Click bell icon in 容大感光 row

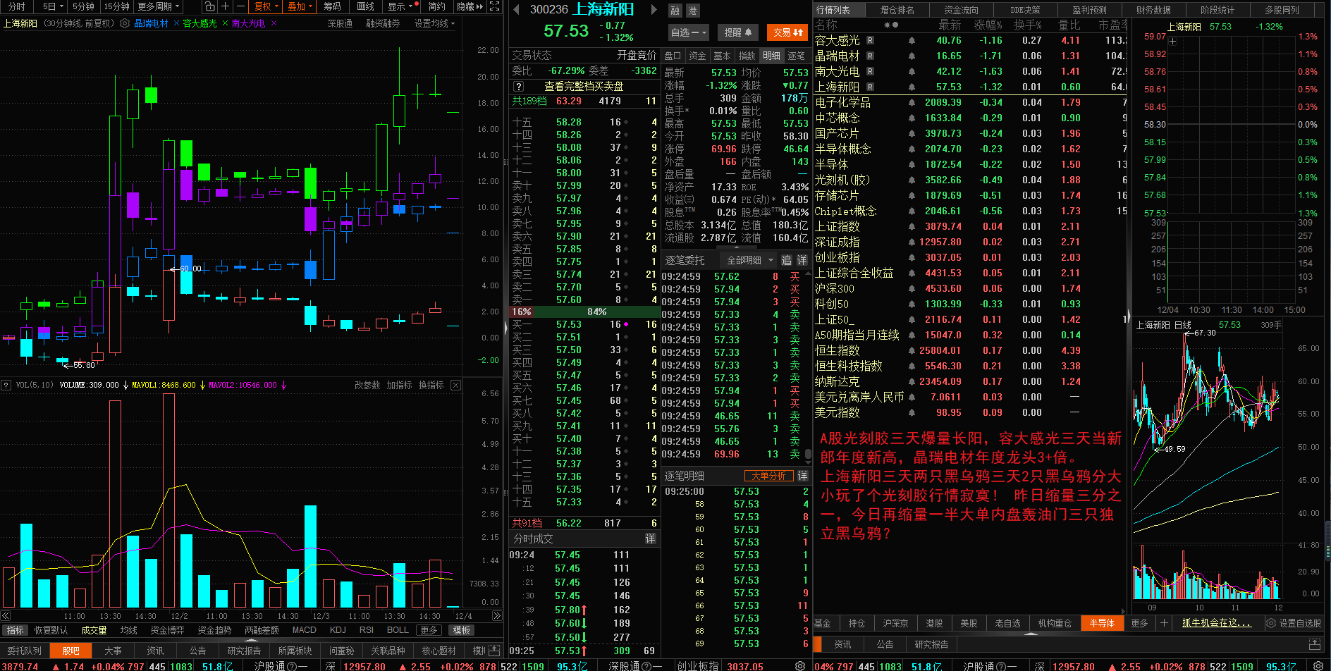pos(912,40)
